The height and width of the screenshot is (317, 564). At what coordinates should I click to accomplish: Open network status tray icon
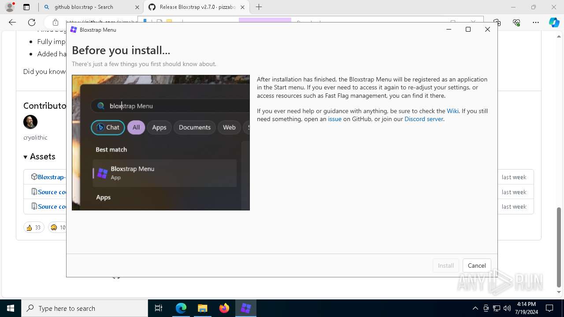coord(497,308)
